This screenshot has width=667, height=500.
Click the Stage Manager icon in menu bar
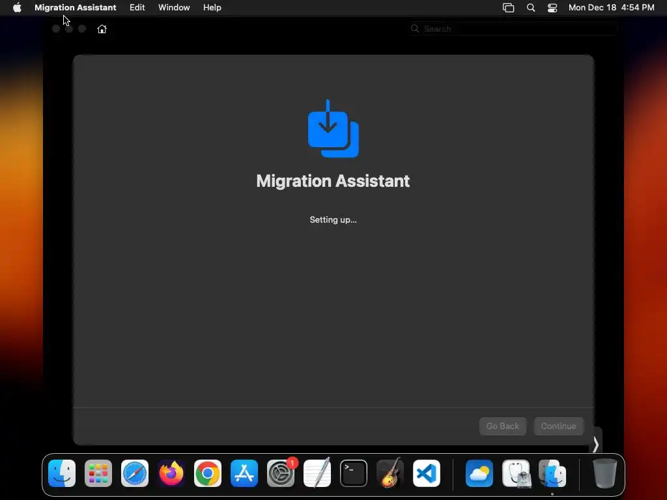508,8
